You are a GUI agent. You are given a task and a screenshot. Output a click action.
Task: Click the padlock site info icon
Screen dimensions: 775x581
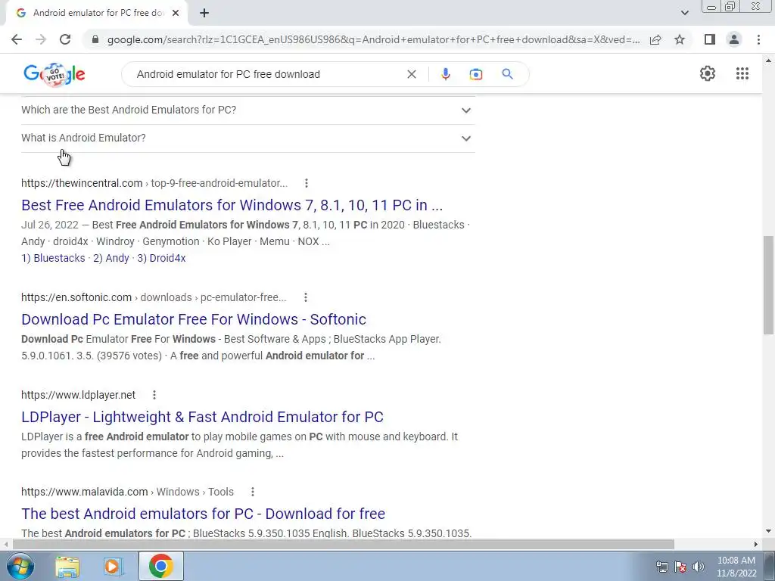click(x=95, y=39)
